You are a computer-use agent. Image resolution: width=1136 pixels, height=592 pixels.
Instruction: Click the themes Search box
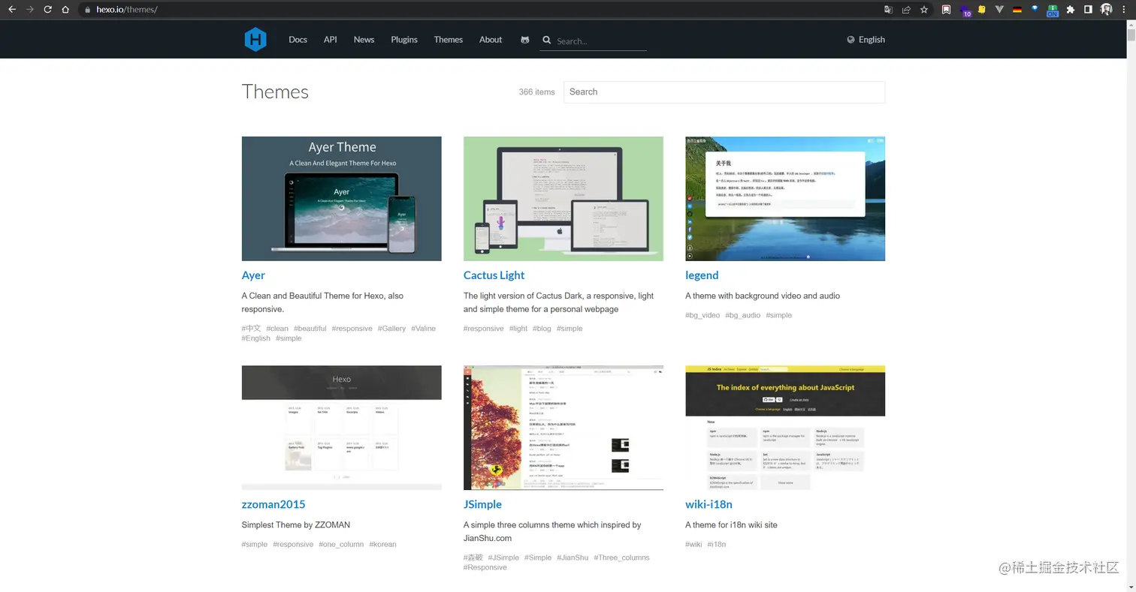click(724, 92)
